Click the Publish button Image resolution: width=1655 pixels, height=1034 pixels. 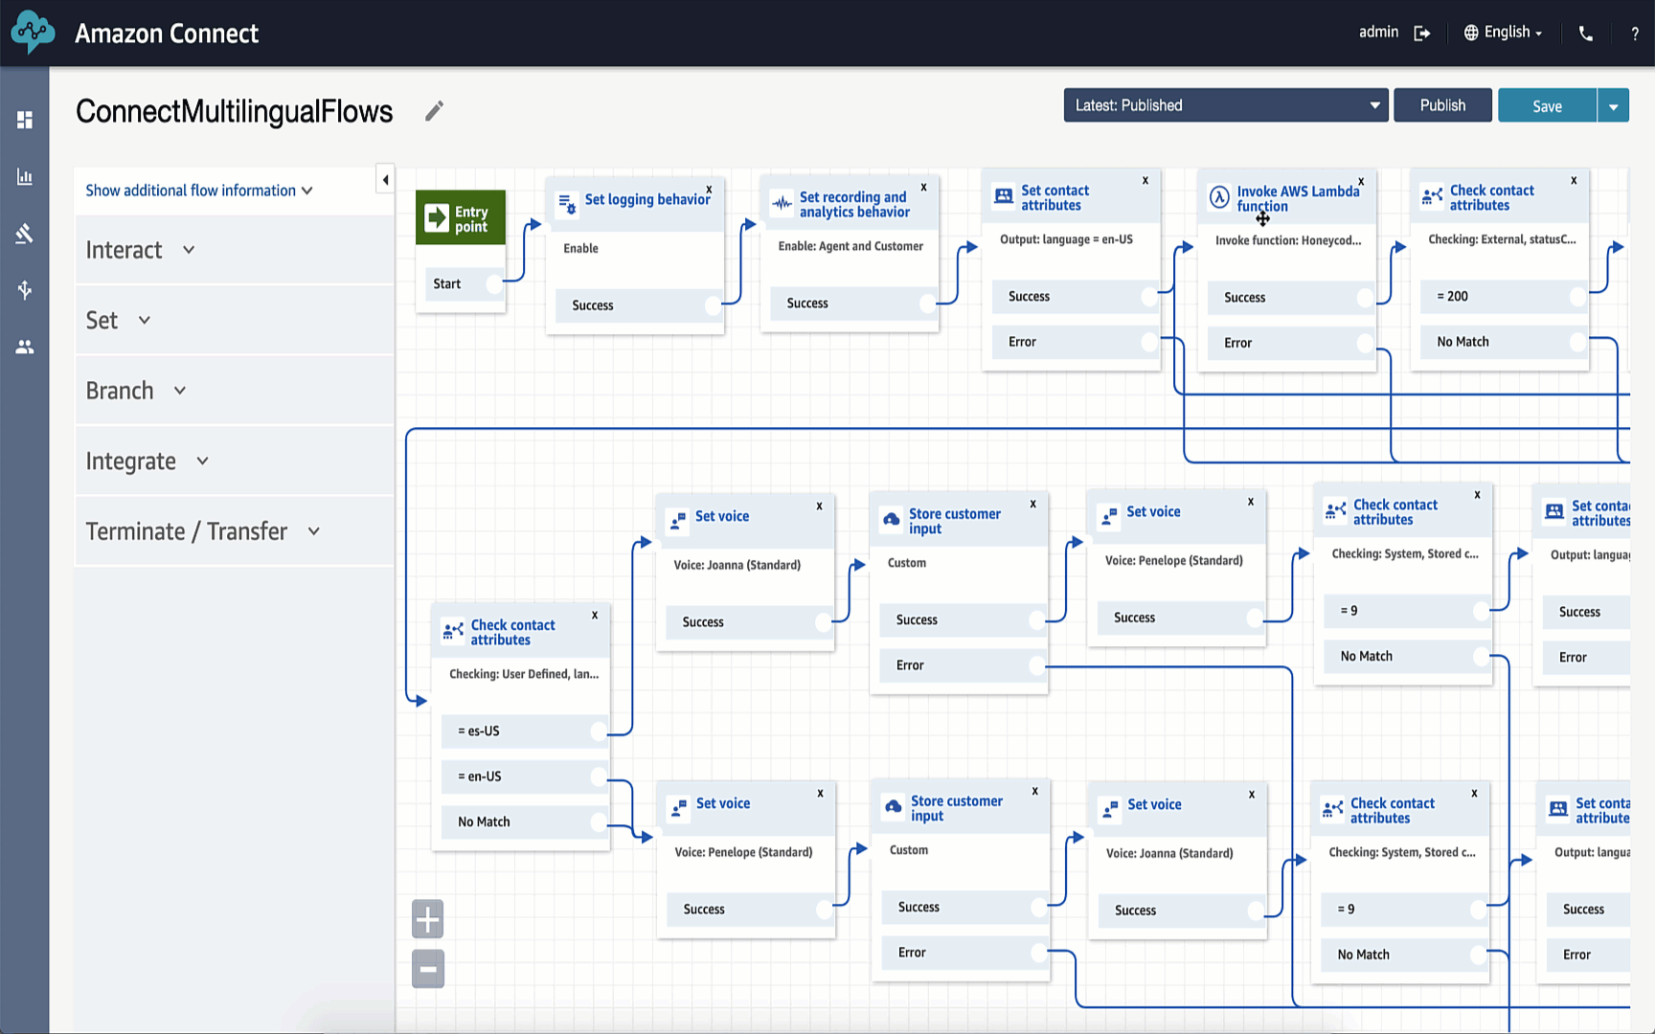1442,105
